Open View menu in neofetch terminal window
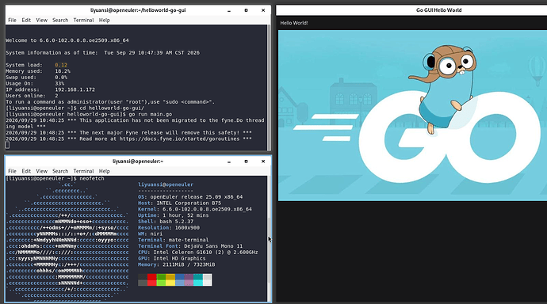Screen dimensions: 547x304 point(41,171)
